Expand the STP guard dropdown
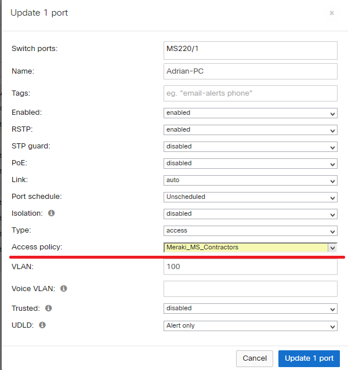The image size is (348, 370). pyautogui.click(x=251, y=147)
